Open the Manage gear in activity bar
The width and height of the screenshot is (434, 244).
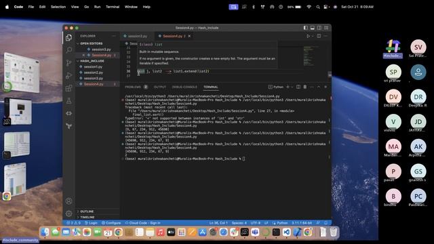click(69, 213)
